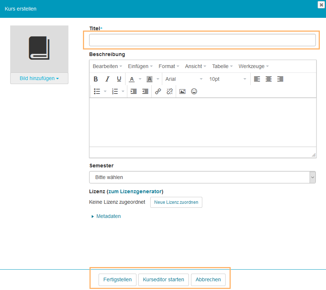Screen dimensions: 326x290
Task: Open the Tabelle menu
Action: pyautogui.click(x=222, y=66)
